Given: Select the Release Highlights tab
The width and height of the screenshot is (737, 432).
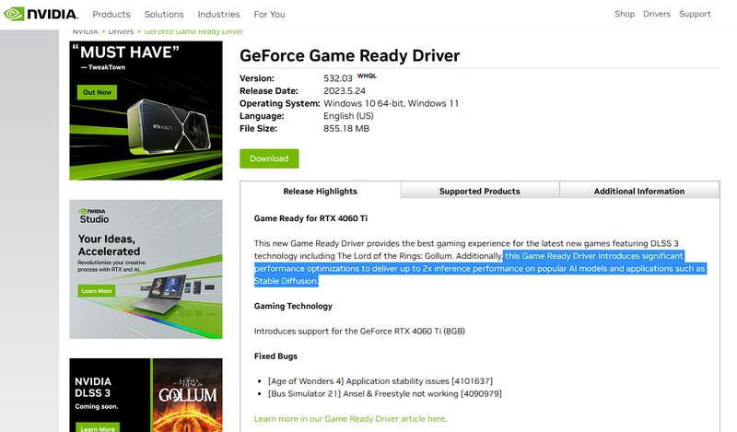Looking at the screenshot, I should 320,191.
